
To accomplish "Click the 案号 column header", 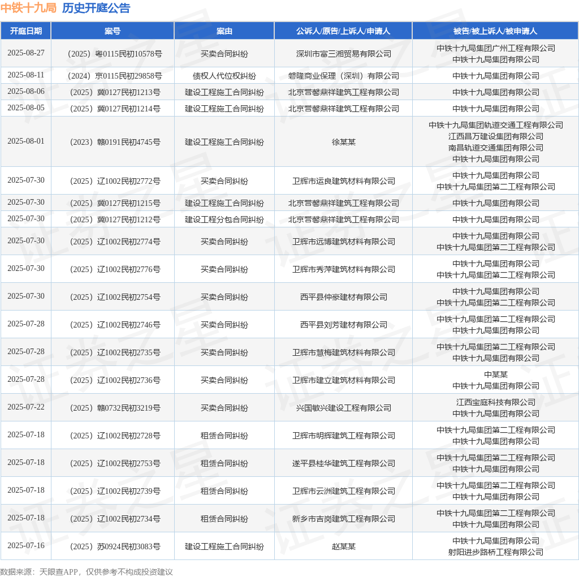I will pyautogui.click(x=113, y=31).
